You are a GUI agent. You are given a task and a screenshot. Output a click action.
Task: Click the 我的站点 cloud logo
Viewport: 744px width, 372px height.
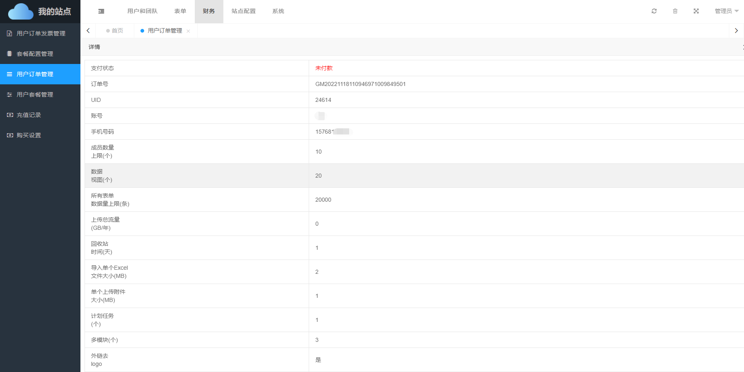pos(40,11)
